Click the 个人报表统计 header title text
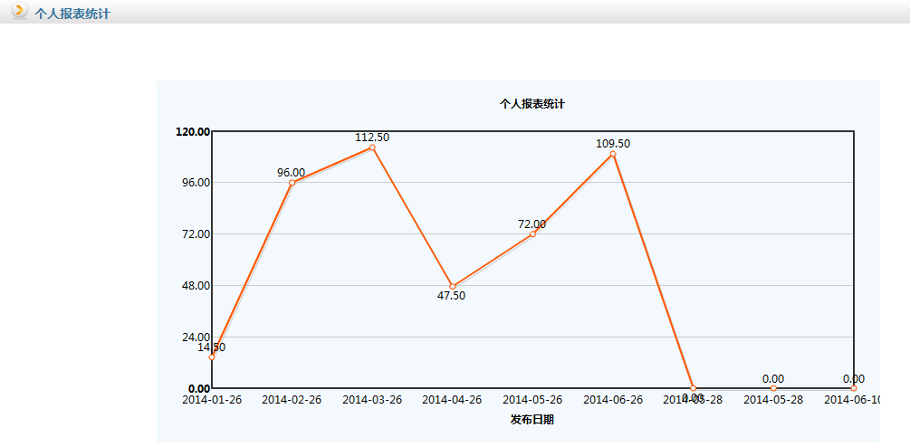 tap(72, 14)
